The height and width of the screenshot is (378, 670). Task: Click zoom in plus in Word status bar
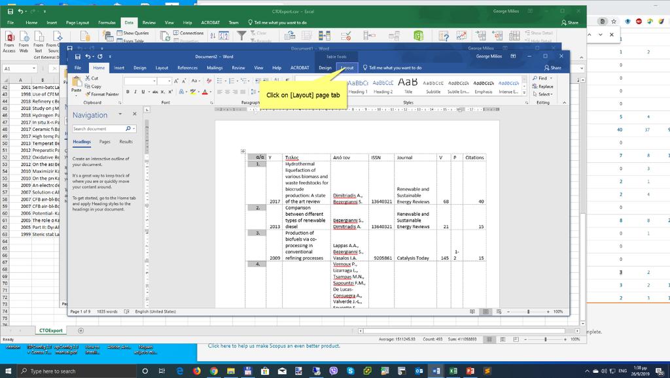(x=548, y=312)
